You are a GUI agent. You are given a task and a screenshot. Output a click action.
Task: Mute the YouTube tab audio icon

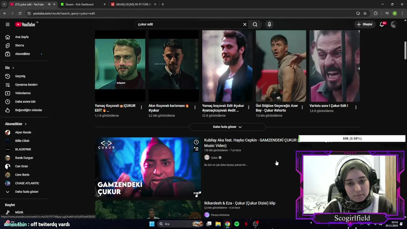(49, 4)
